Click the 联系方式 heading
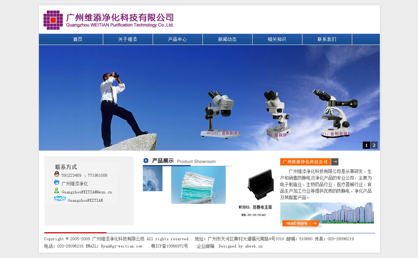Viewport: 418px width, 258px height. pos(66,167)
